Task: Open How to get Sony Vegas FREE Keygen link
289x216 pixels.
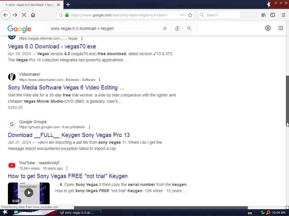Action: coord(68,176)
